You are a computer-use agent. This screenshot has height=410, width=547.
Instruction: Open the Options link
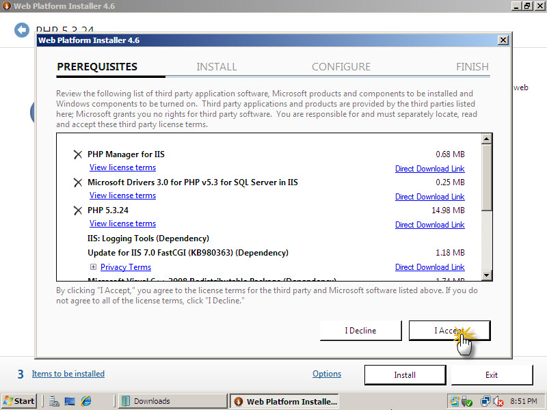point(327,374)
